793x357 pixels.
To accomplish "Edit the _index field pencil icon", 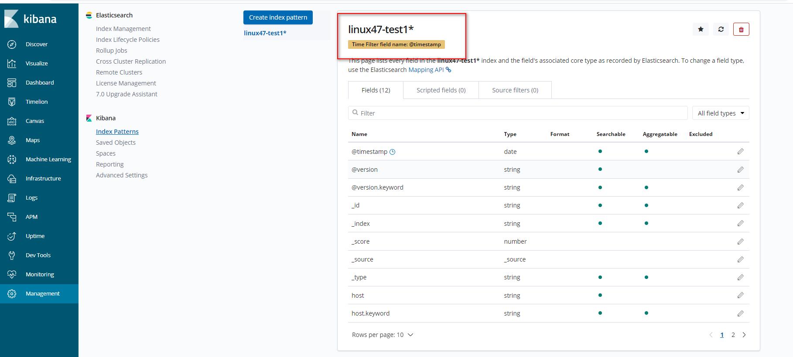I will point(740,224).
